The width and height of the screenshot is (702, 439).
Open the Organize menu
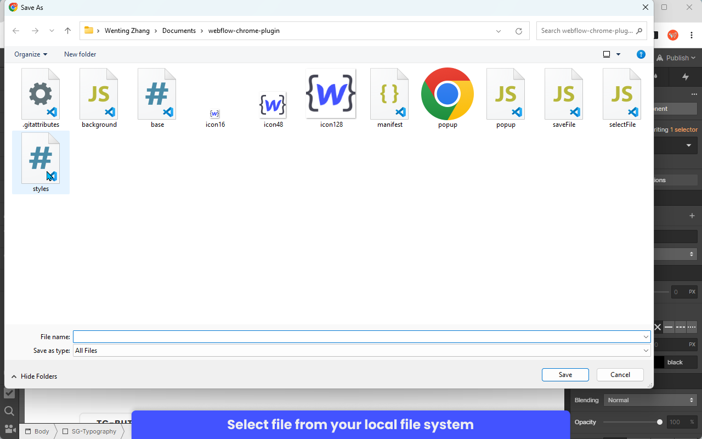click(x=30, y=54)
